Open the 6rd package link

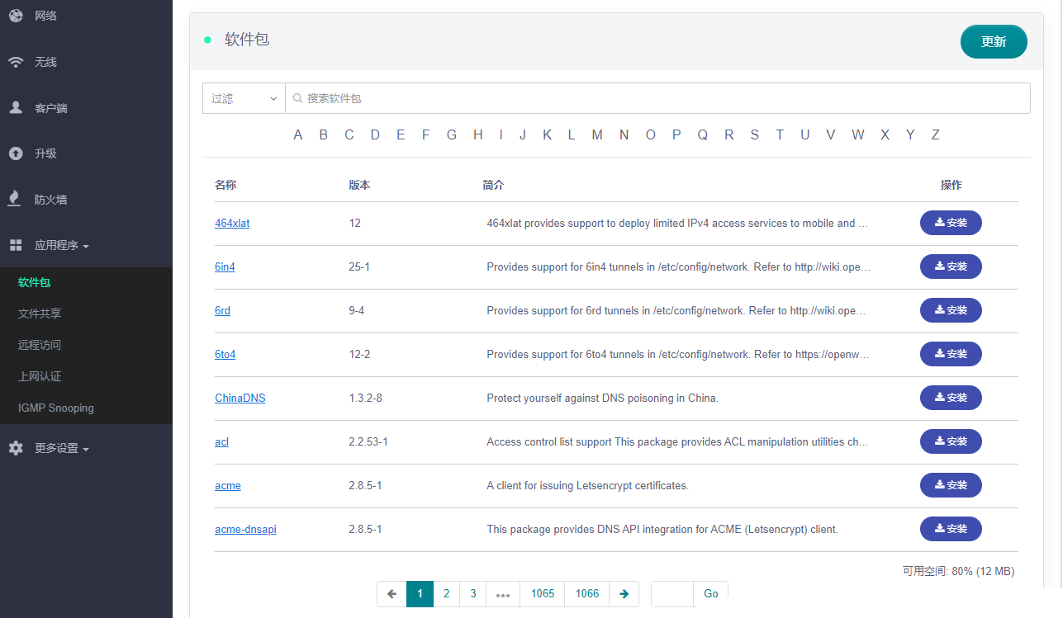(222, 310)
